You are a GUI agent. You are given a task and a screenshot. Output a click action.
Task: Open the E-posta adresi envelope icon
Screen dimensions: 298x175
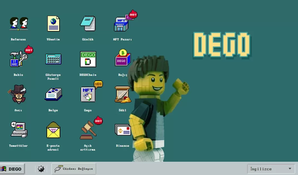[53, 130]
